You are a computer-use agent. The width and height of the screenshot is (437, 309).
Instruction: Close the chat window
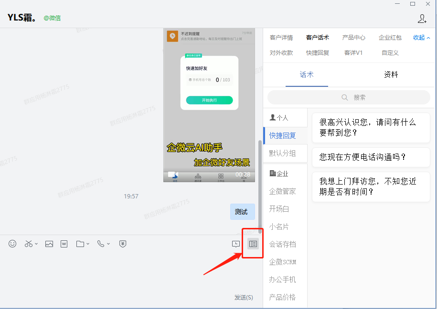[x=428, y=4]
